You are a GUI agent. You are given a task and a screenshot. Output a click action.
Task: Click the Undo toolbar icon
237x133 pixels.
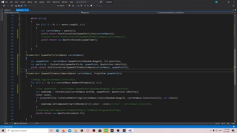pyautogui.click(x=25, y=6)
